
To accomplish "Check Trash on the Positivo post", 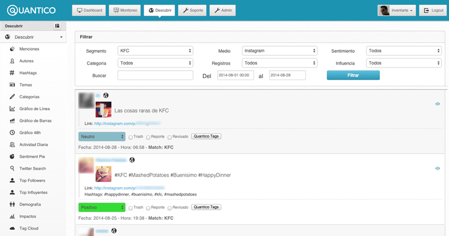I will tap(130, 208).
